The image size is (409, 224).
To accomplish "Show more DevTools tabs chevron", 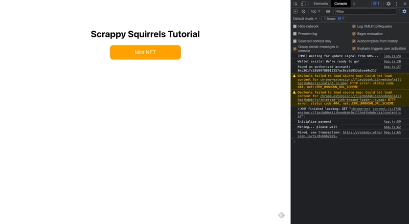I will [354, 4].
